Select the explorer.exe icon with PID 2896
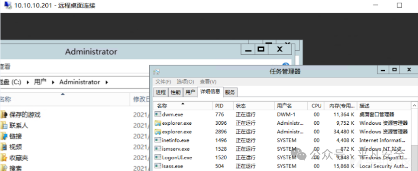The image size is (418, 171). 158,132
